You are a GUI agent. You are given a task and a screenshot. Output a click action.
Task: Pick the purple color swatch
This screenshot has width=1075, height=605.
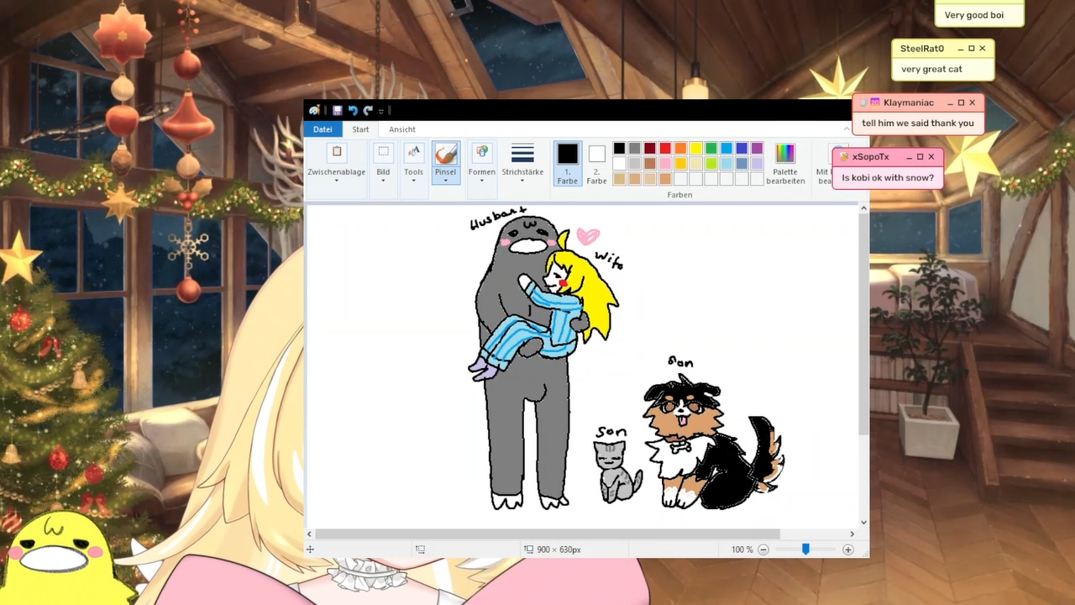point(758,149)
